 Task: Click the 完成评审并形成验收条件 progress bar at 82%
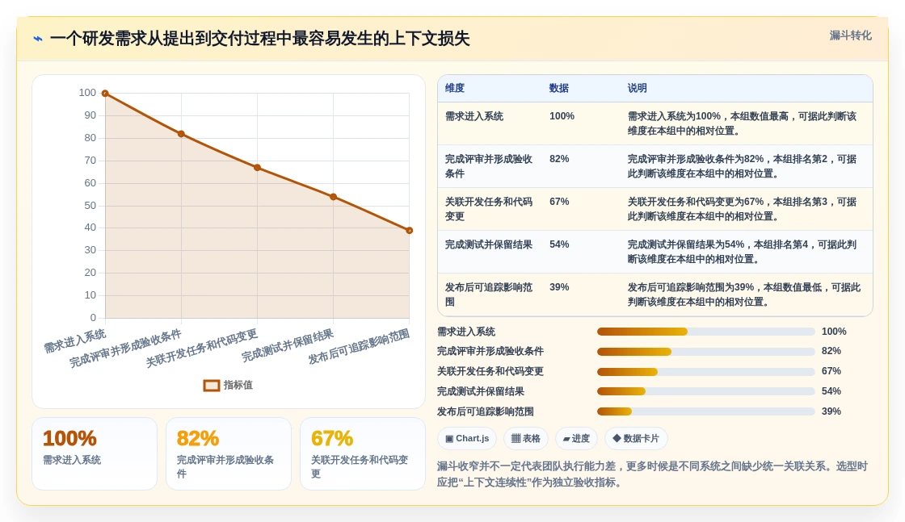[x=706, y=352]
